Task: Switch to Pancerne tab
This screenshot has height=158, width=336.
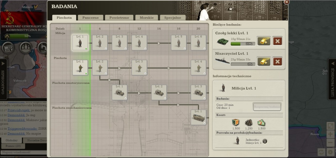Action: pos(91,18)
